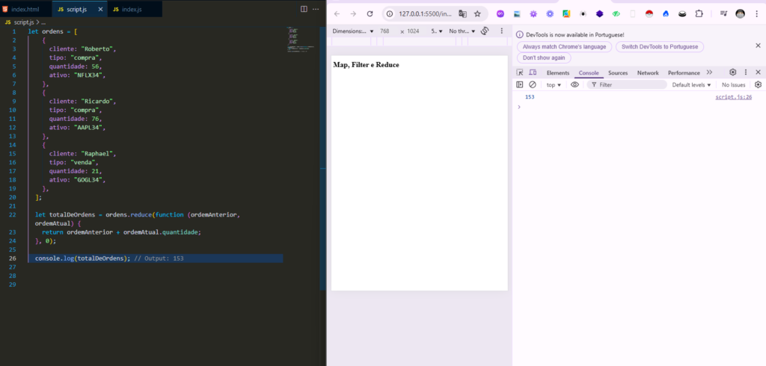766x366 pixels.
Task: Open the Chrome three-dot menu
Action: [756, 13]
